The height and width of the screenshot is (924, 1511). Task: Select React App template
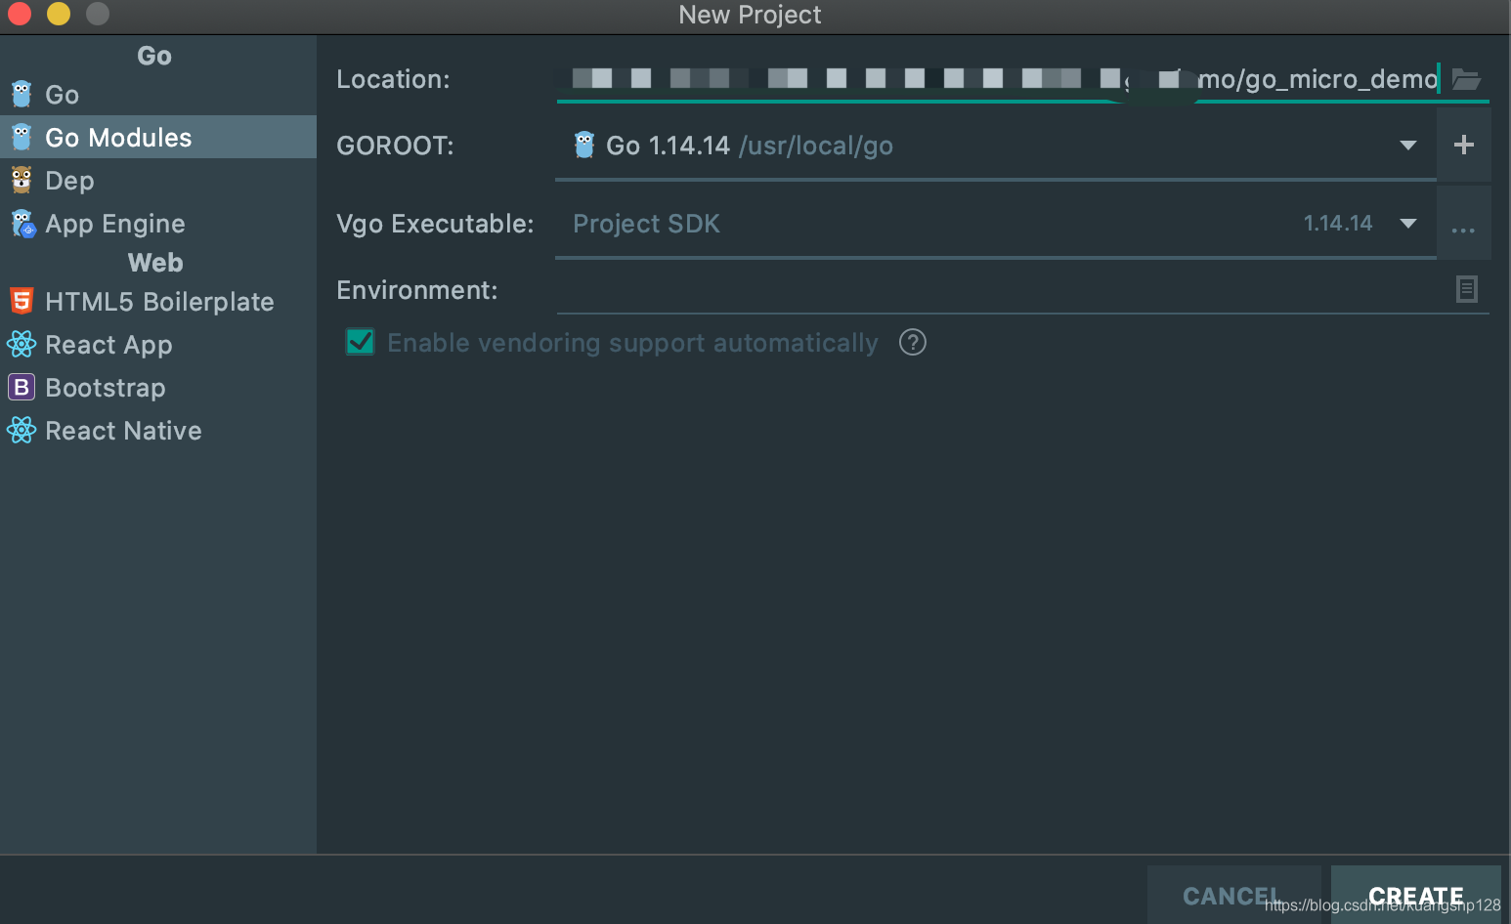(x=157, y=345)
